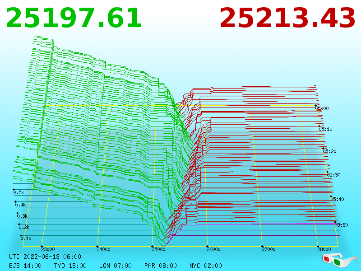
Task: Click the 3D glasses icon
Action: [340, 260]
